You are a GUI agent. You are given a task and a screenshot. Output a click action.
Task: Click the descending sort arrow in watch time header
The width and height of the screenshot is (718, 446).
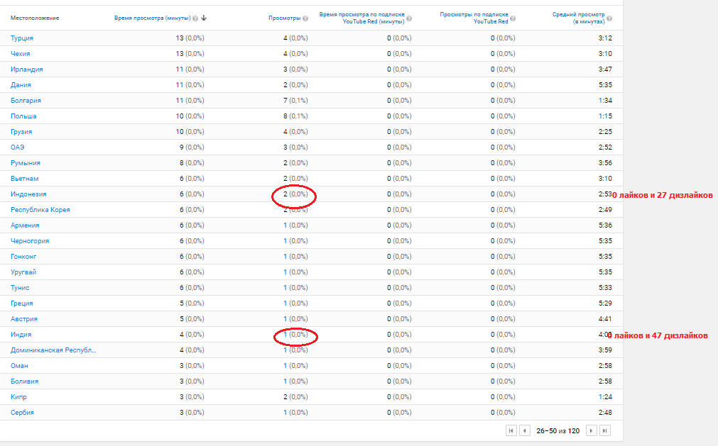click(x=204, y=18)
